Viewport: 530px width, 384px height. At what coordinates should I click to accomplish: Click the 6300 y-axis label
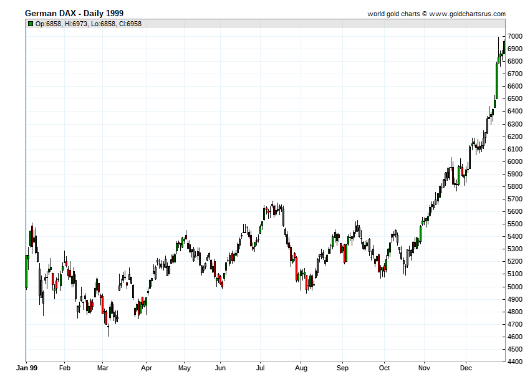click(515, 125)
